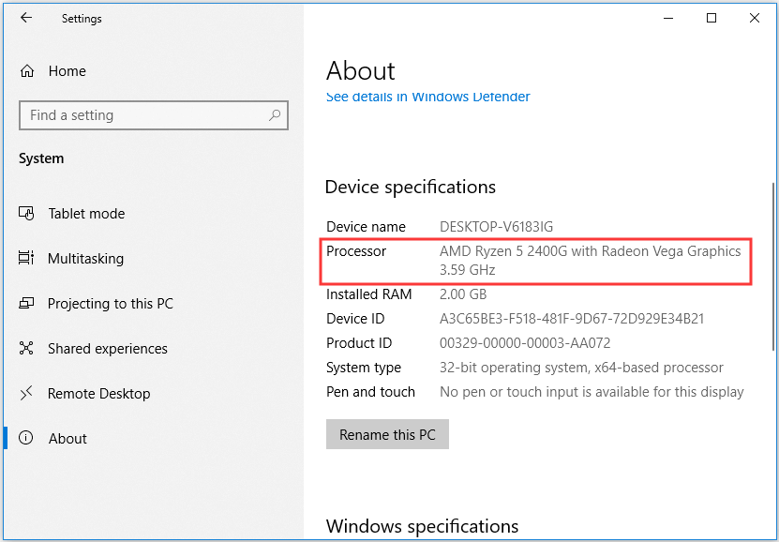Click the Remote Desktop icon

click(27, 394)
